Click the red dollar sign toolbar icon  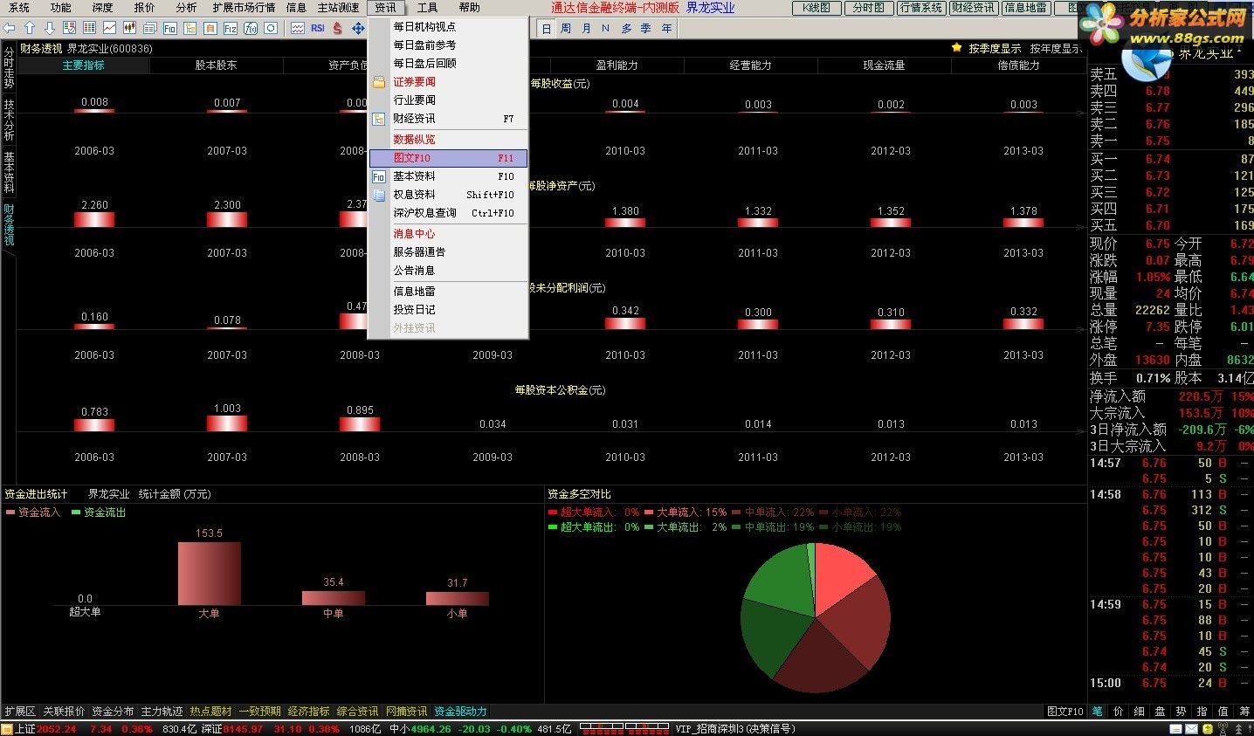tap(337, 28)
